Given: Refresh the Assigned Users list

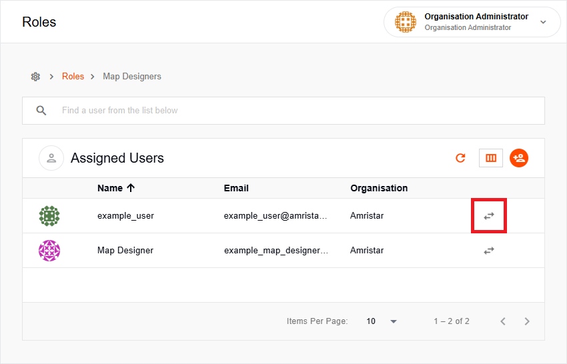Looking at the screenshot, I should [x=460, y=158].
